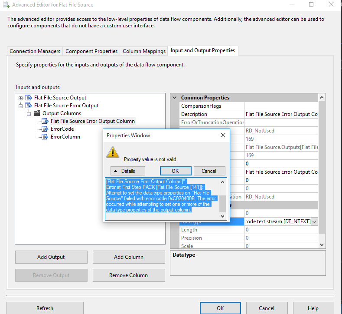The image size is (342, 314).
Task: Expand the Flat File Source Output node
Action: pyautogui.click(x=21, y=98)
